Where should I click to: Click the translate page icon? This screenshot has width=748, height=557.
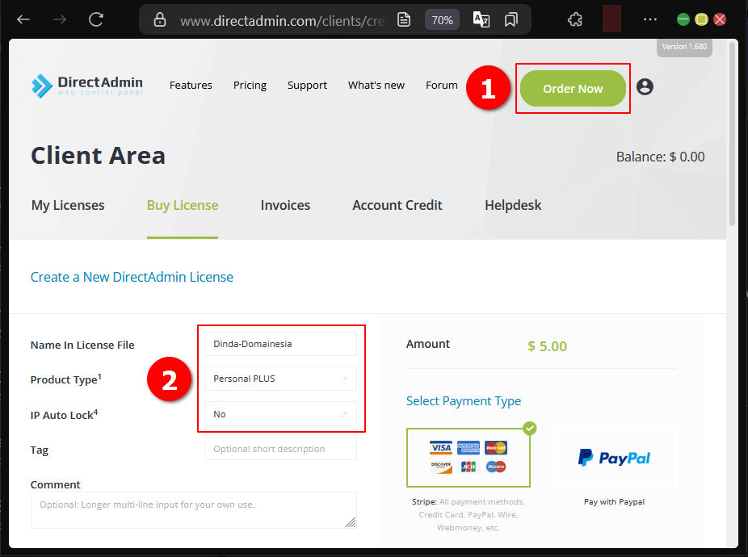coord(481,20)
